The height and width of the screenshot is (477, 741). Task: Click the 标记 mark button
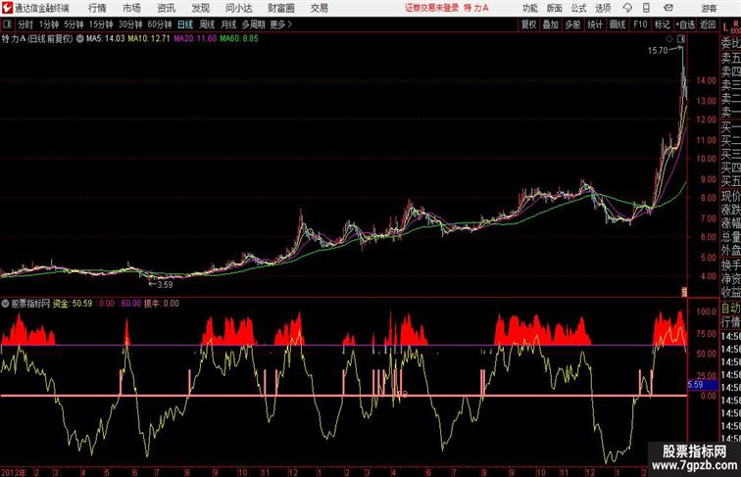pyautogui.click(x=662, y=24)
